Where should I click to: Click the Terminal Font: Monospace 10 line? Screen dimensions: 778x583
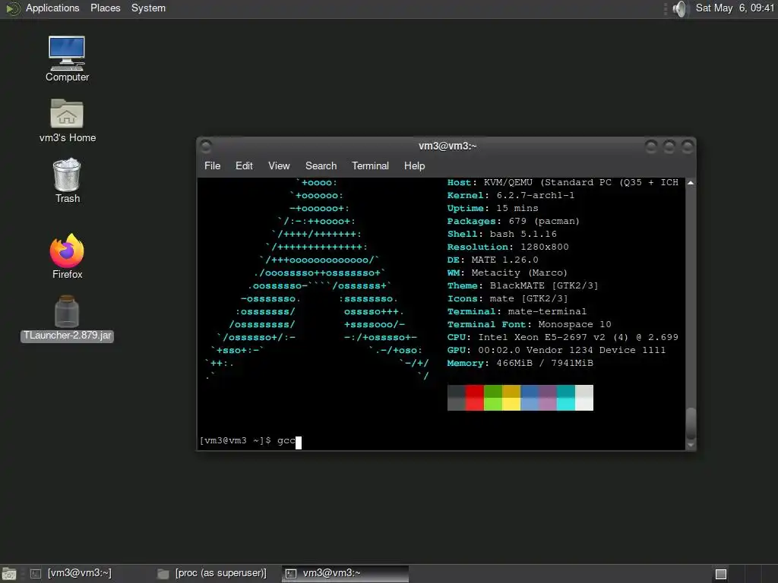[x=529, y=324]
